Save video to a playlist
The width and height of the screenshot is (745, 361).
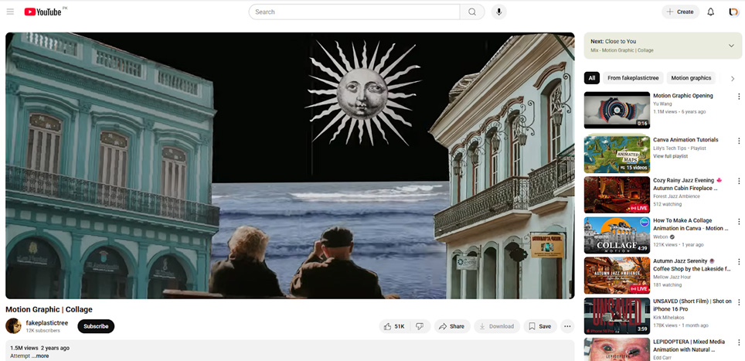click(x=539, y=326)
